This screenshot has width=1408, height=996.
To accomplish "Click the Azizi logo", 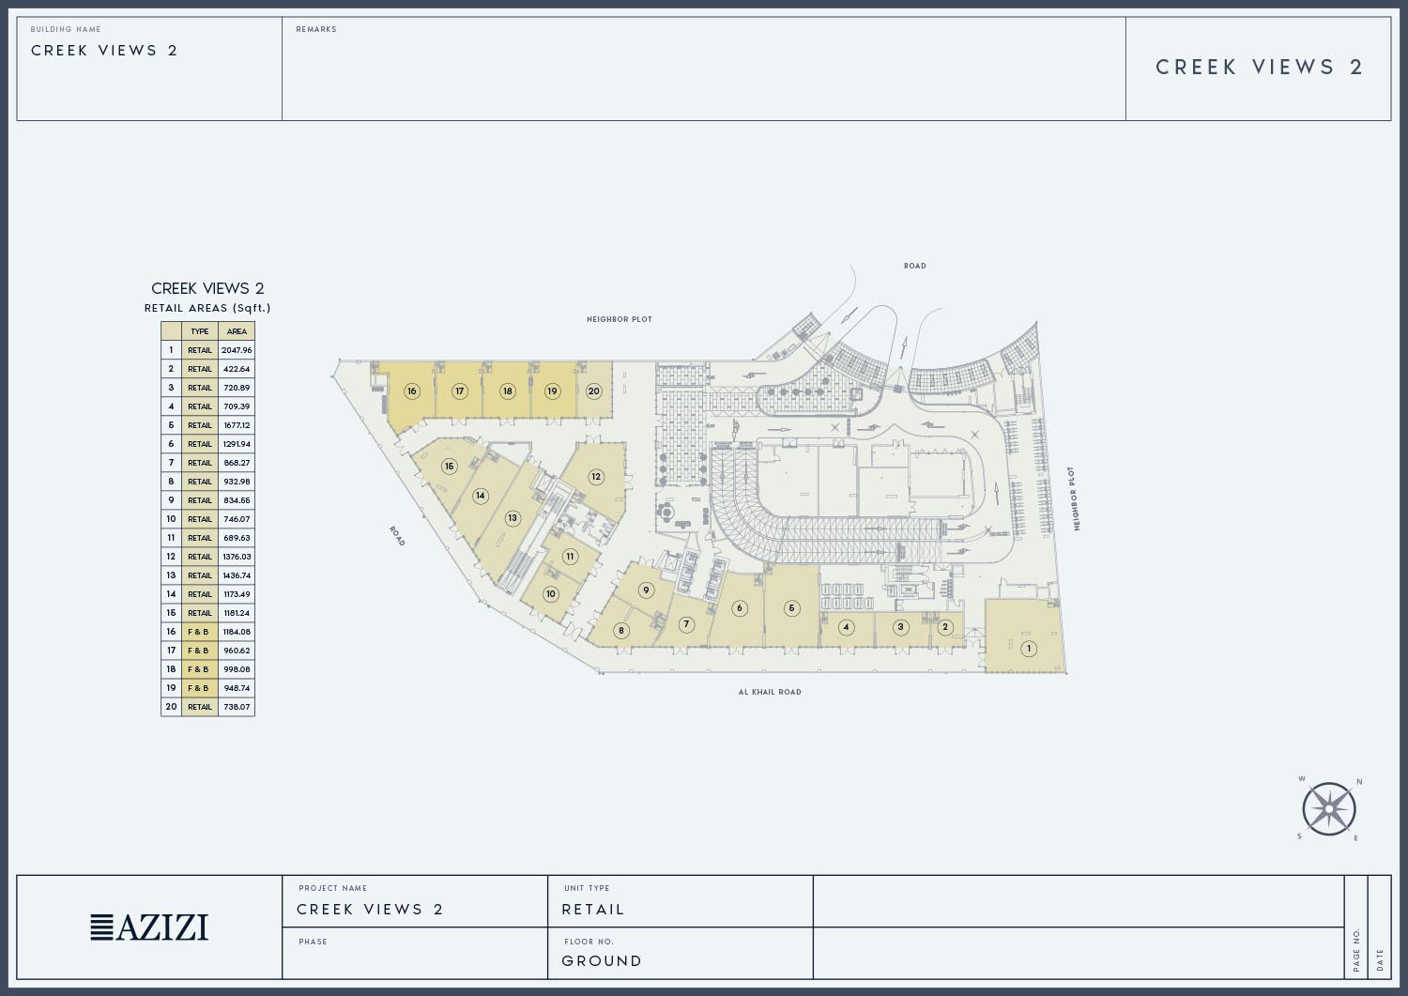I will tap(149, 927).
